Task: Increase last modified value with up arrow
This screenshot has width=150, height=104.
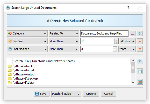Action: (115, 48)
